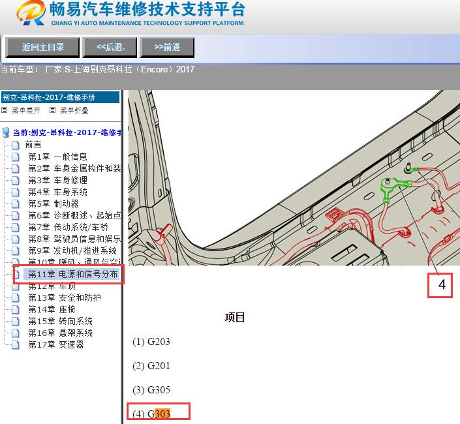Open 第4章 车身系统
This screenshot has height=424, width=460.
(x=58, y=192)
